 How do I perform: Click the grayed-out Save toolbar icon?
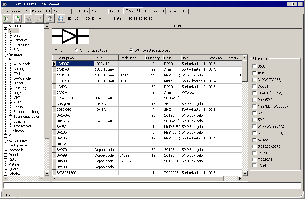(28, 18)
